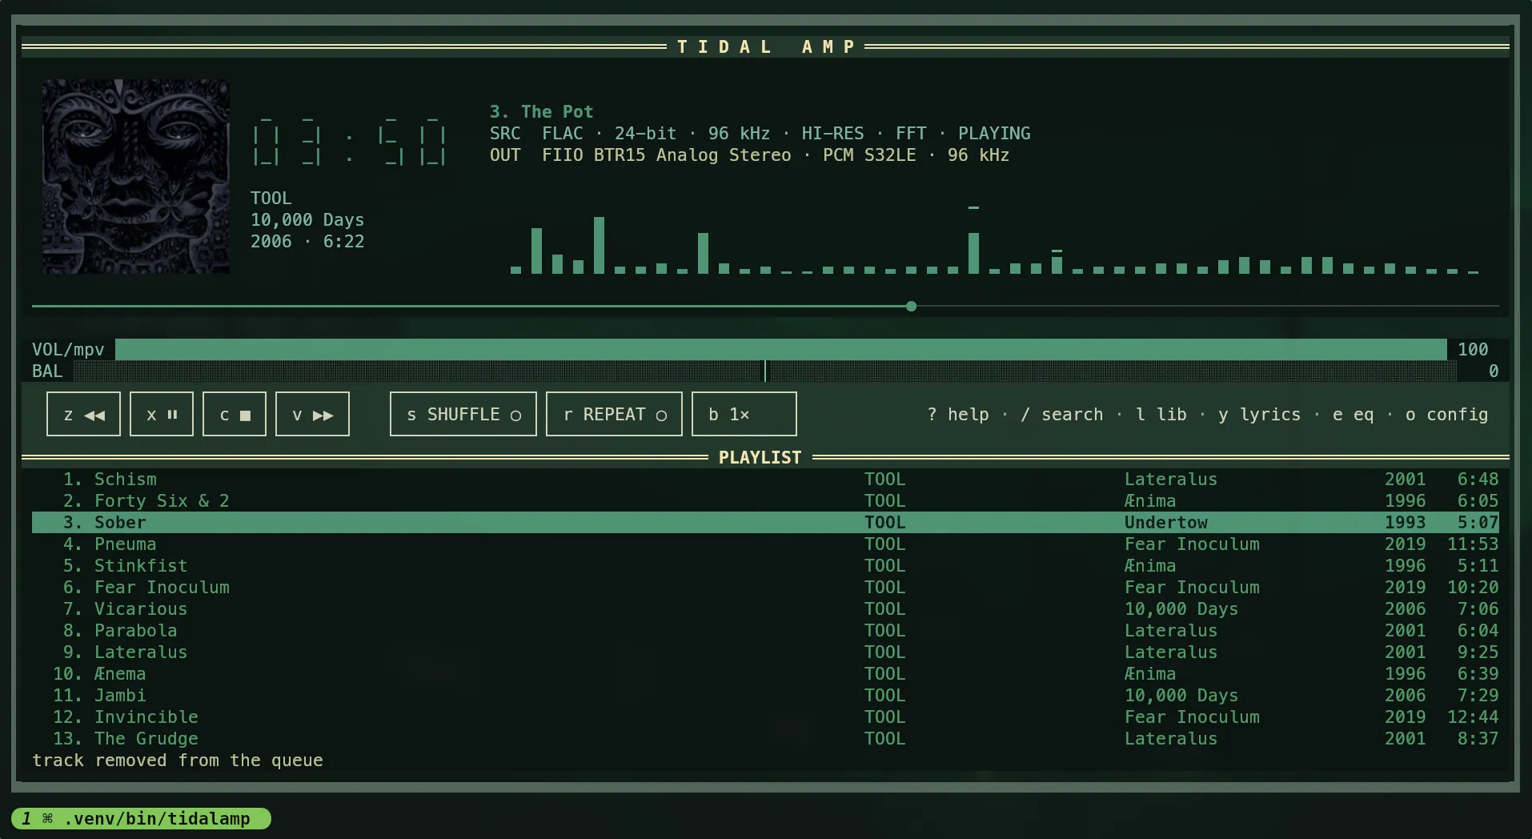Change playback speed with the 1× button
The image size is (1532, 839).
744,414
